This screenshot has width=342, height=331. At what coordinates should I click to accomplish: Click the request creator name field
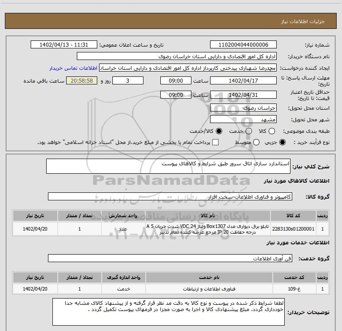click(188, 68)
